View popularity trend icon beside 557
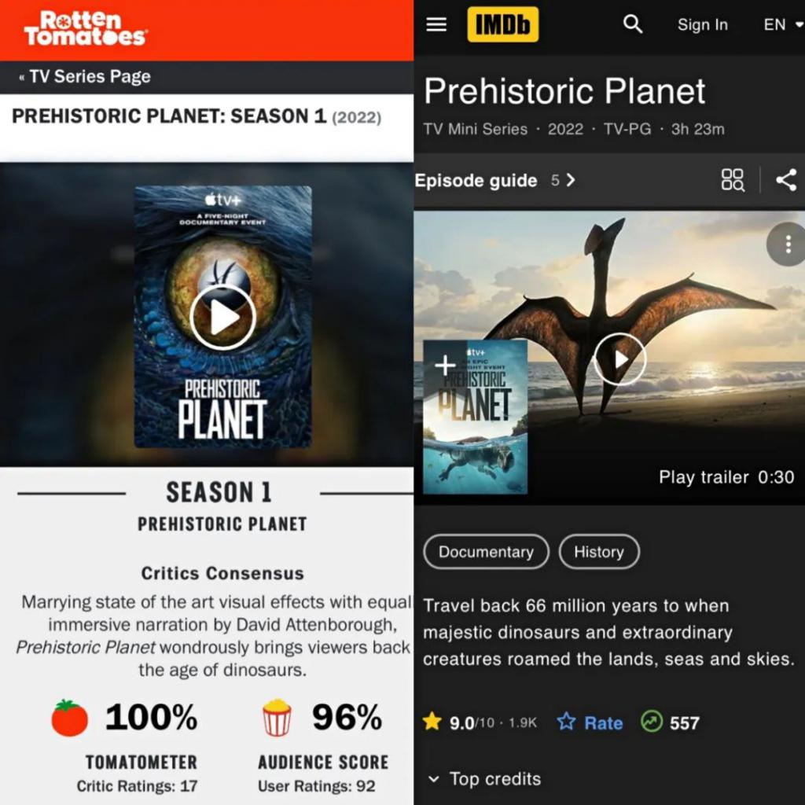Screen dimensions: 805x805 (x=652, y=722)
